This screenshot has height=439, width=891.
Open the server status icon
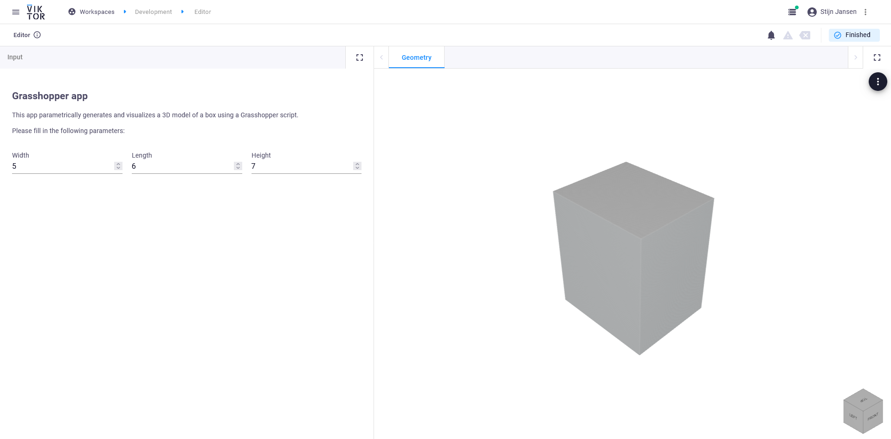coord(792,12)
